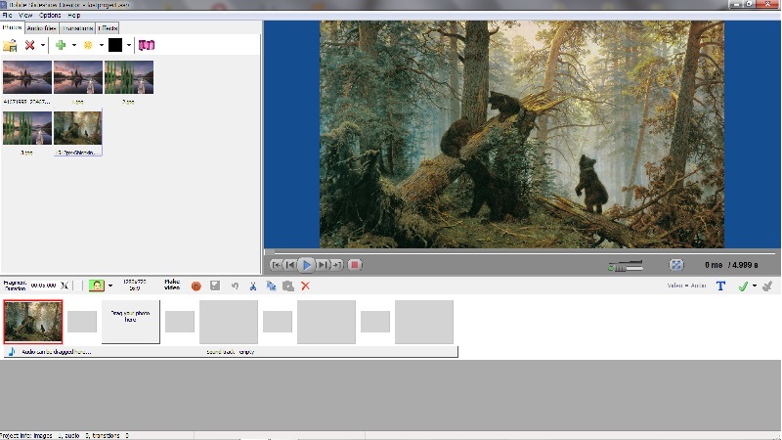Screen dimensions: 782x440
Task: Click the black background color swatch
Action: 115,45
